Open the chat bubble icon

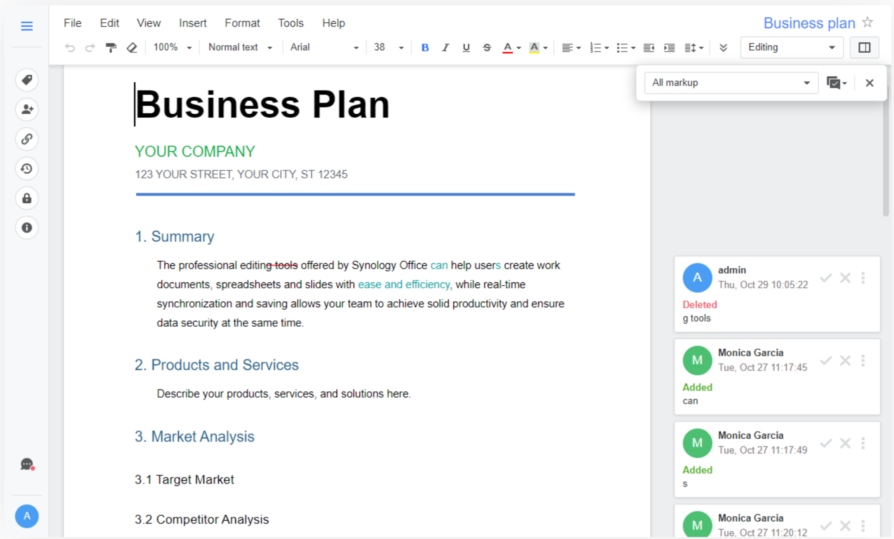[27, 464]
